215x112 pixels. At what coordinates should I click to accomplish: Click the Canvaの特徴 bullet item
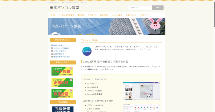pos(92,87)
